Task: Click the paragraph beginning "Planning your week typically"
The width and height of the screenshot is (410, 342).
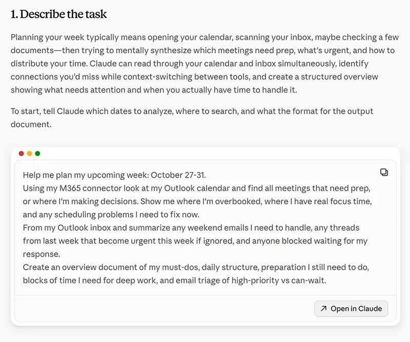Action: point(204,63)
